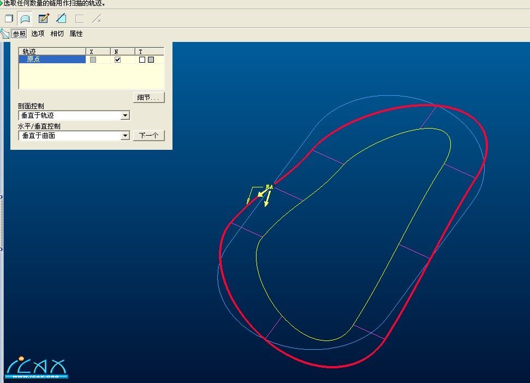Toggle the X checkbox for 原点 trajectory

point(93,60)
